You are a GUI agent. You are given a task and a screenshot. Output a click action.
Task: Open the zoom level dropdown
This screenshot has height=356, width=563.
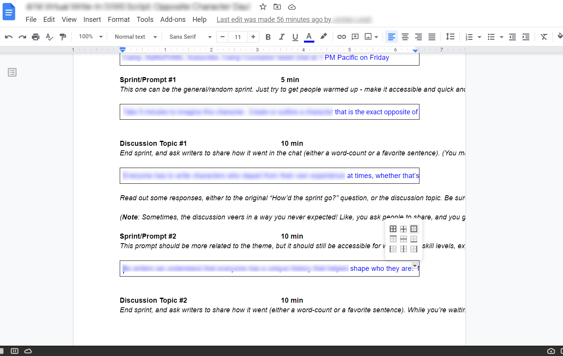coord(89,36)
